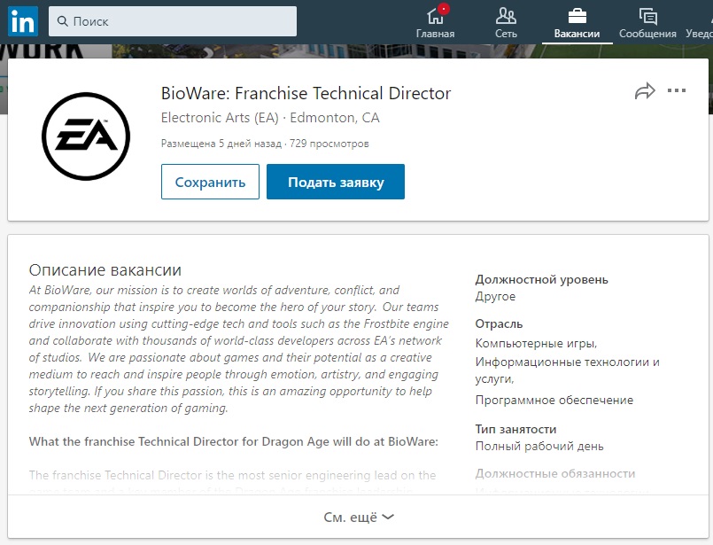Open the BioWare: Franchise Technical Director title
Screen dimensions: 713x545
(306, 93)
